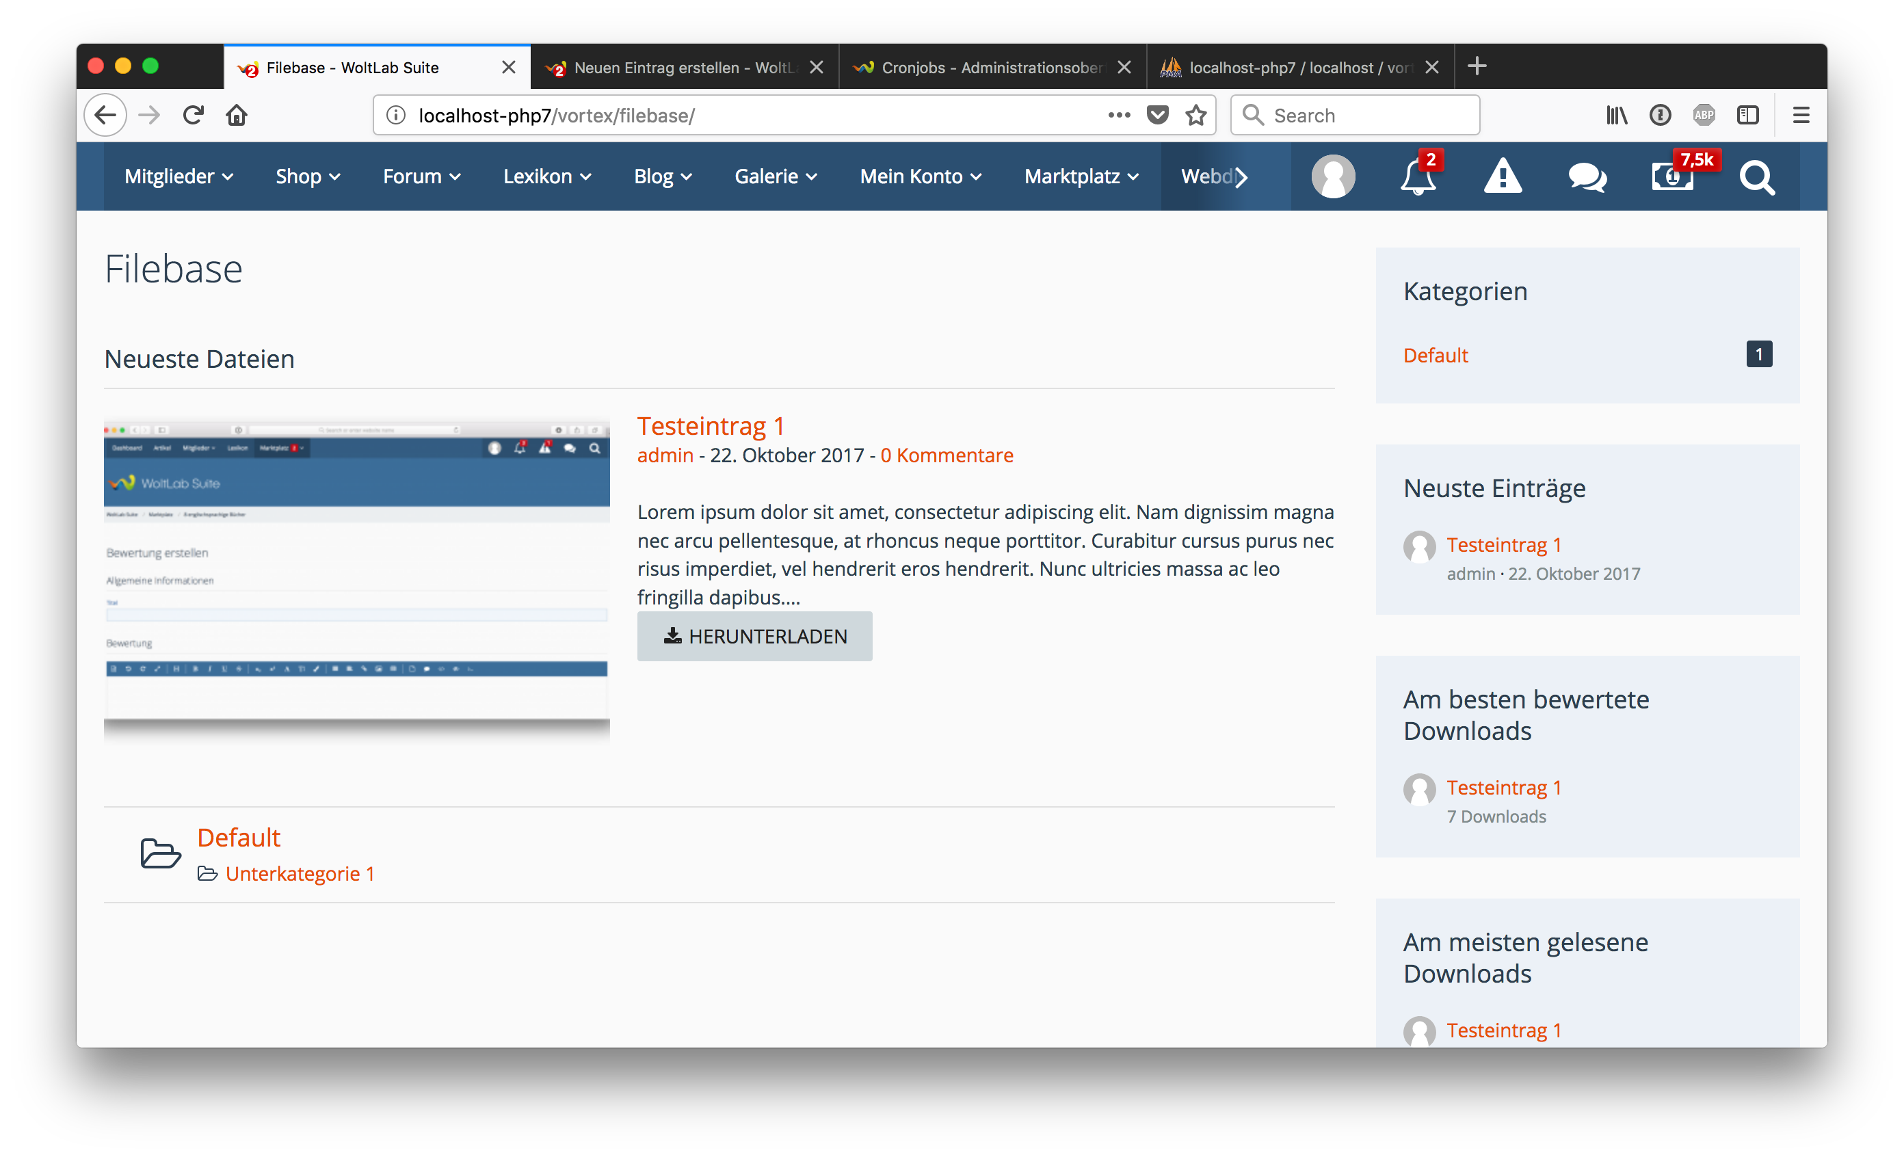Click the user avatar in navigation bar

click(1333, 177)
